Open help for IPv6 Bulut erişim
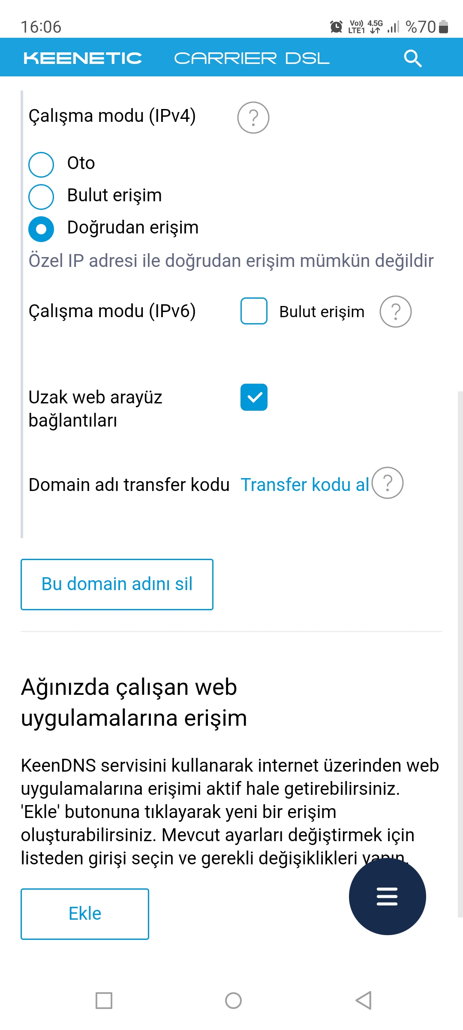Screen dimensions: 463x1030 [x=396, y=312]
